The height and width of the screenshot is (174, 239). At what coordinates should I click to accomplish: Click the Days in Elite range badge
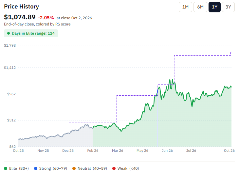click(31, 33)
